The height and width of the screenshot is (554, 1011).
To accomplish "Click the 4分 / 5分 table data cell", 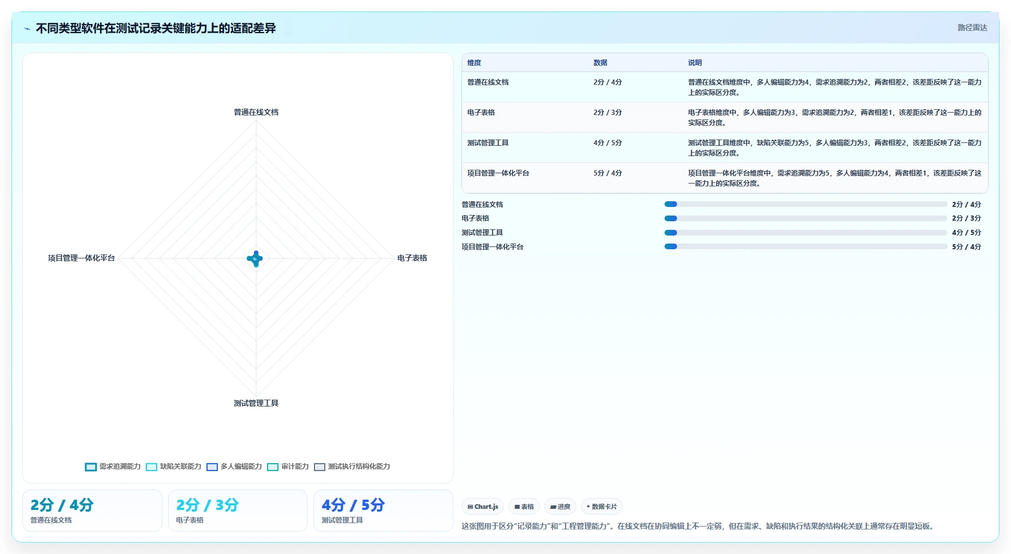I will coord(607,143).
